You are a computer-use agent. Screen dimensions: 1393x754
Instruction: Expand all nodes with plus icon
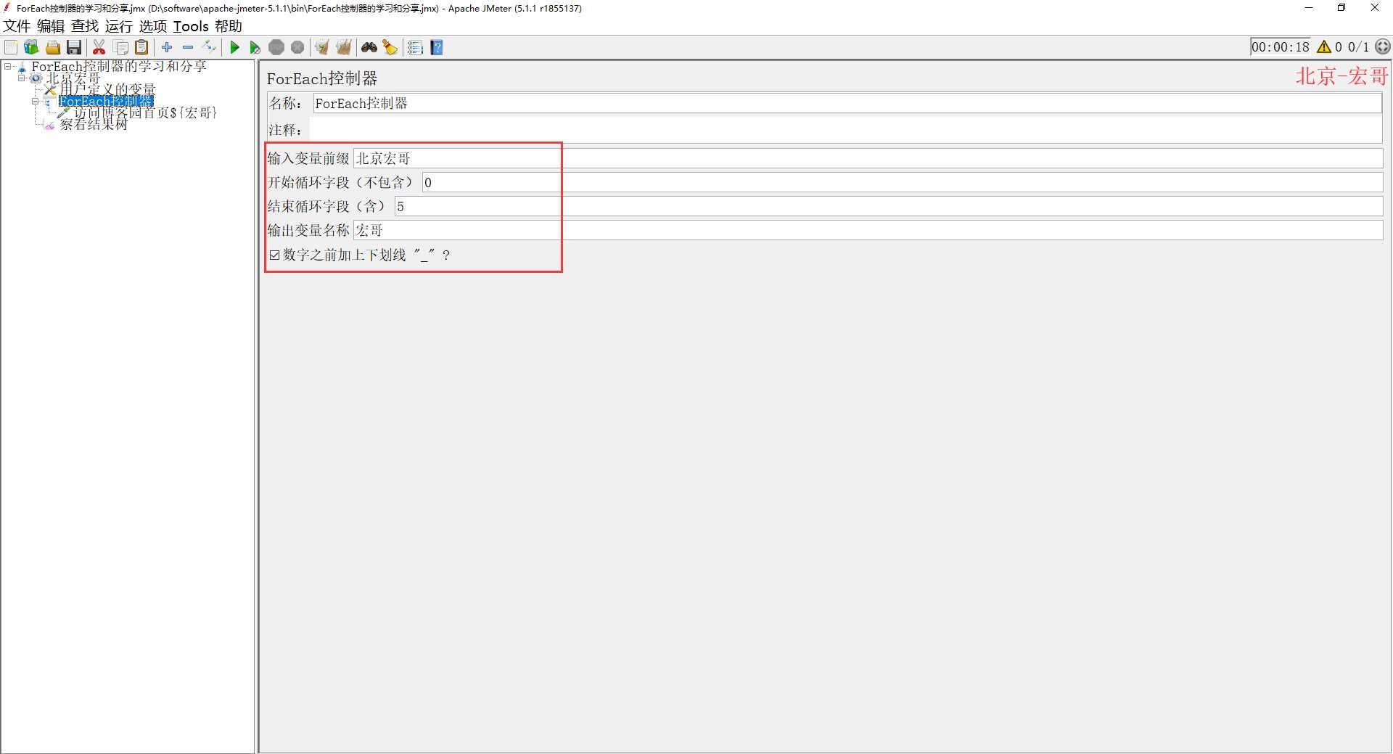[167, 47]
